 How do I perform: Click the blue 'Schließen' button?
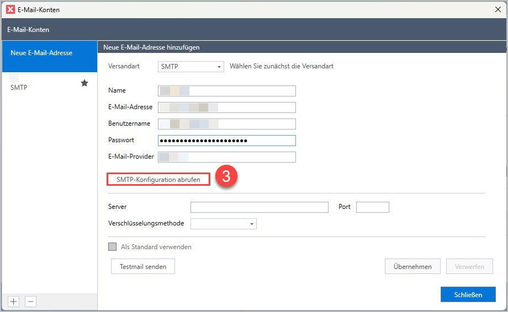click(x=468, y=294)
